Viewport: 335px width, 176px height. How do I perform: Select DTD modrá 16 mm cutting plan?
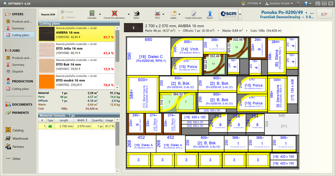(x=77, y=81)
